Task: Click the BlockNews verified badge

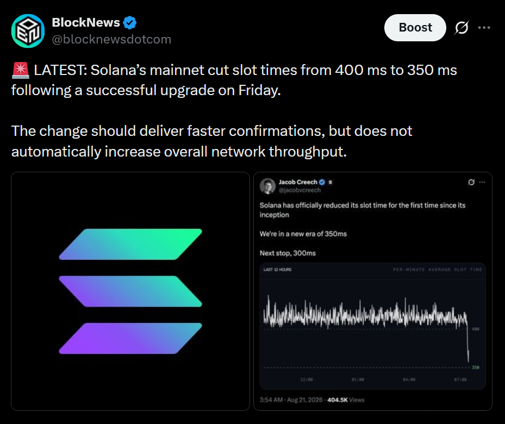Action: coord(130,22)
